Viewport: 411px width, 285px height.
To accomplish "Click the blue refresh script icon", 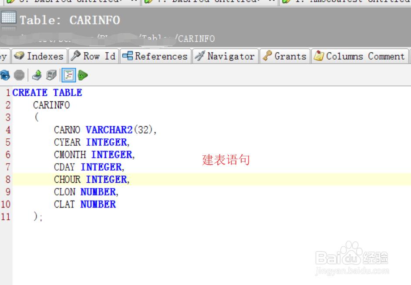I will pyautogui.click(x=5, y=75).
